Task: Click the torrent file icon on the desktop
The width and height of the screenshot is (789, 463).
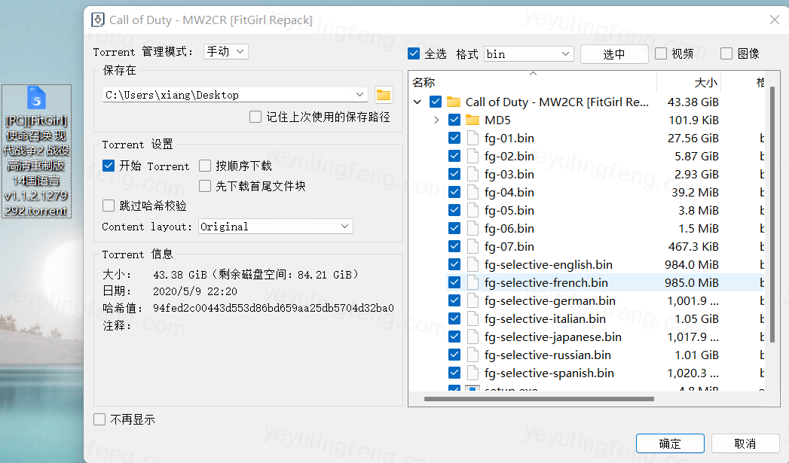Action: coord(36,98)
